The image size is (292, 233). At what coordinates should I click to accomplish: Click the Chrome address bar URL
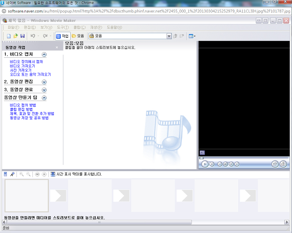pos(149,11)
